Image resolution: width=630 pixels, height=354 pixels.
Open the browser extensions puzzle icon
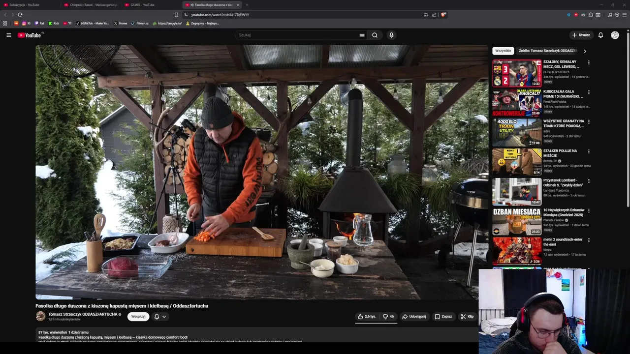click(591, 15)
